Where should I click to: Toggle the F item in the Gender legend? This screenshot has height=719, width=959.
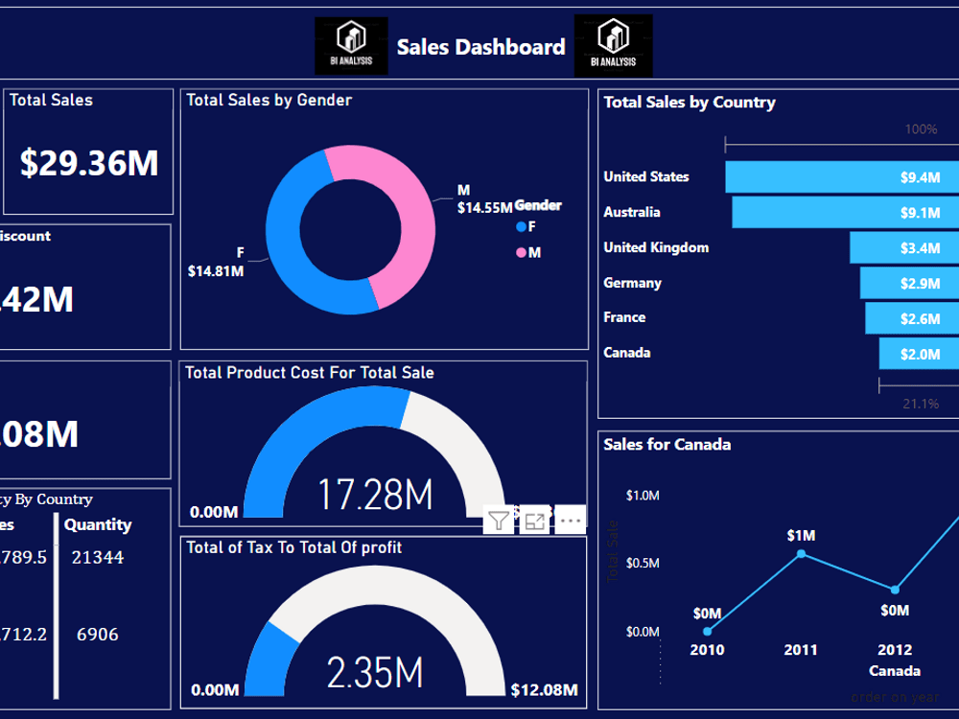(x=526, y=228)
